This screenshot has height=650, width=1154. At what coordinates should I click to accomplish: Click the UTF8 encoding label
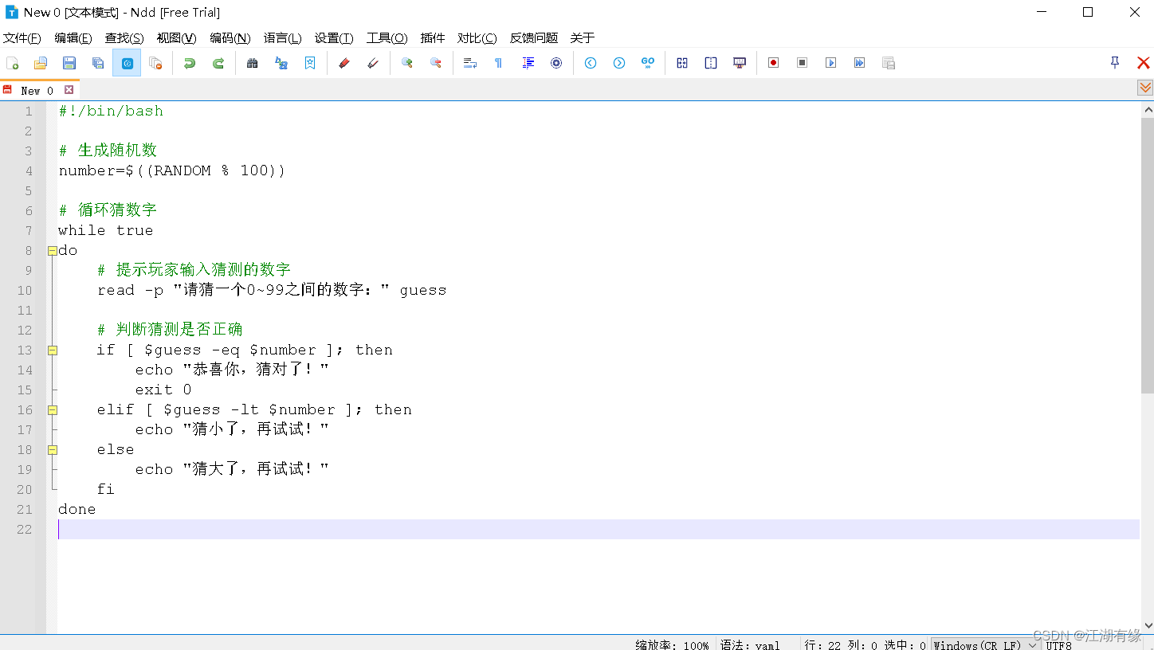tap(1059, 645)
